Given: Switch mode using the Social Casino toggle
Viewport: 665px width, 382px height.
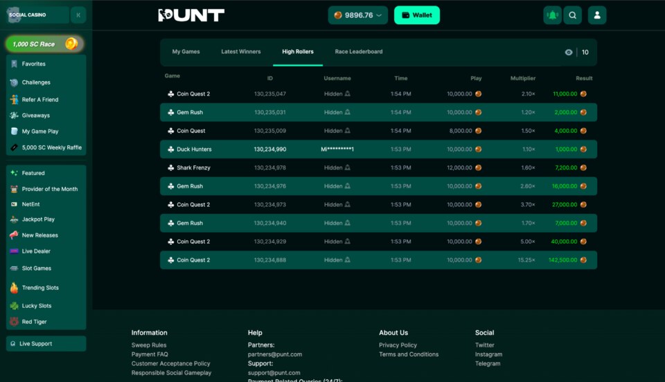Looking at the screenshot, I should 35,15.
